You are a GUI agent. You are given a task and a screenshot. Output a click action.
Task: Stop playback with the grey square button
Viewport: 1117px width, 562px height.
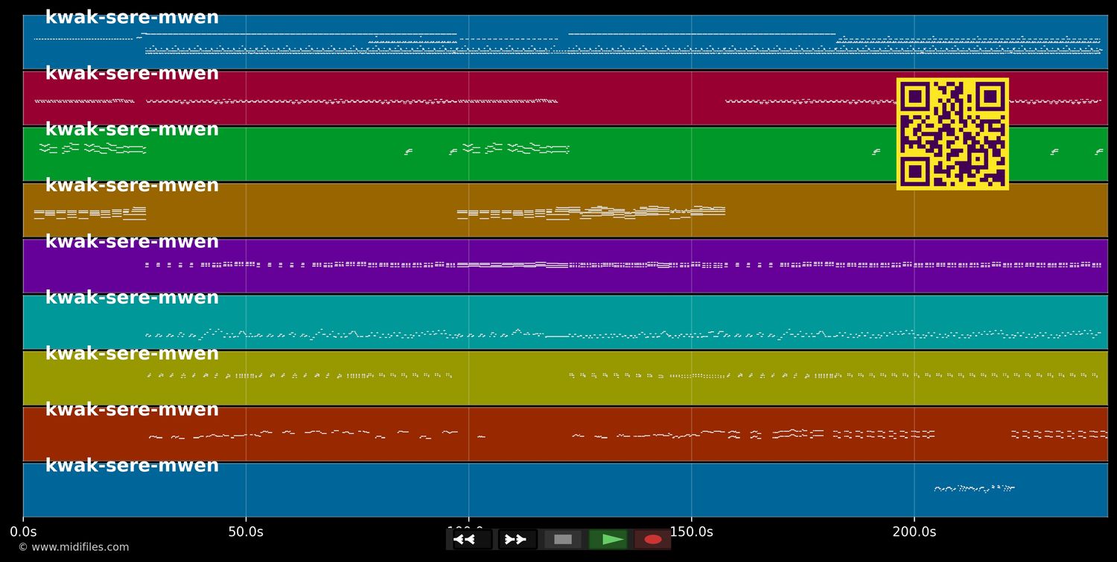tap(563, 540)
